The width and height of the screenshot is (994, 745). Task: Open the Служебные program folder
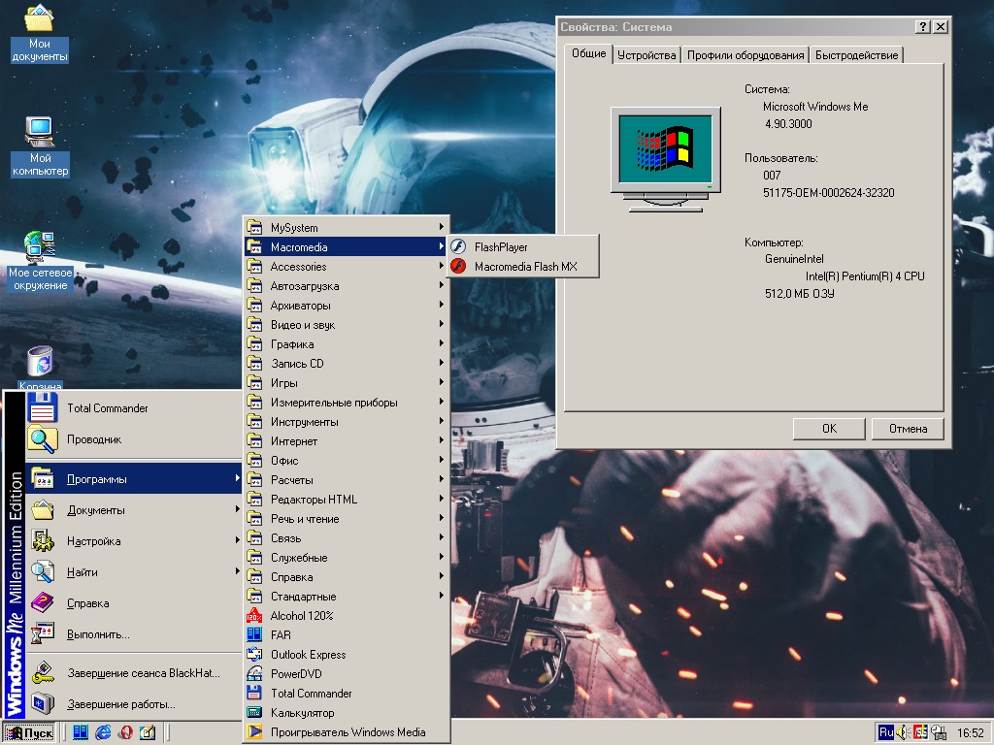(x=347, y=558)
